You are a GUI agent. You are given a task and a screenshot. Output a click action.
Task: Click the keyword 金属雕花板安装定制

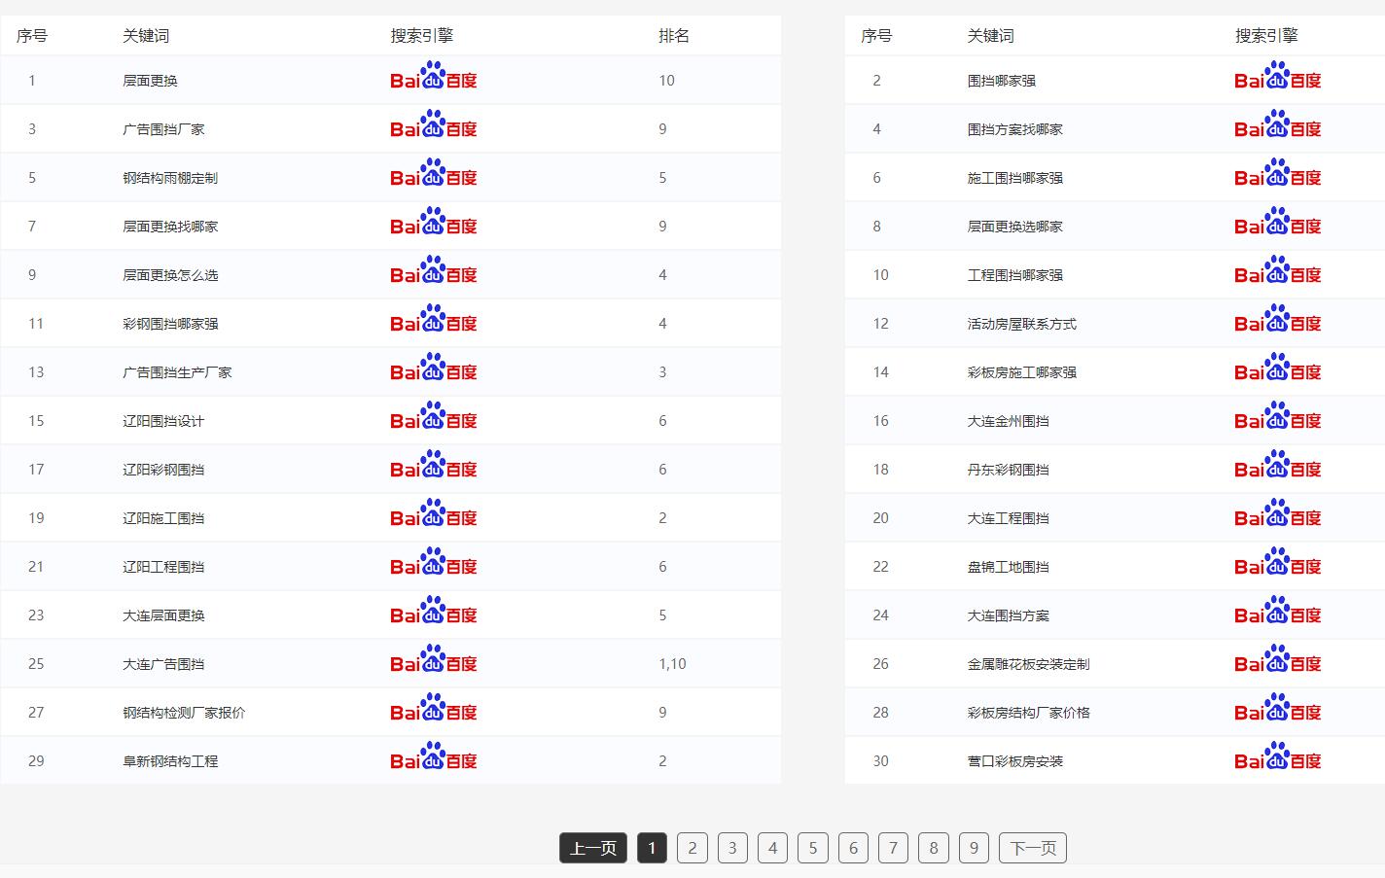tap(1029, 664)
